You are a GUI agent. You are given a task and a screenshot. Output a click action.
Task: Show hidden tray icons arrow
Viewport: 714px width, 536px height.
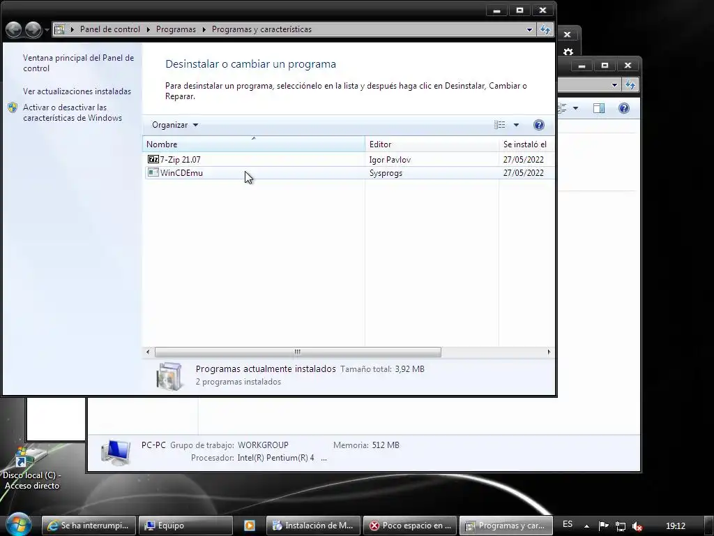pyautogui.click(x=586, y=526)
